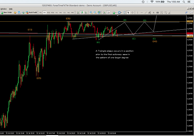194x136 pixels.
Task: Select the M5 timeframe button
Action: point(44,13)
